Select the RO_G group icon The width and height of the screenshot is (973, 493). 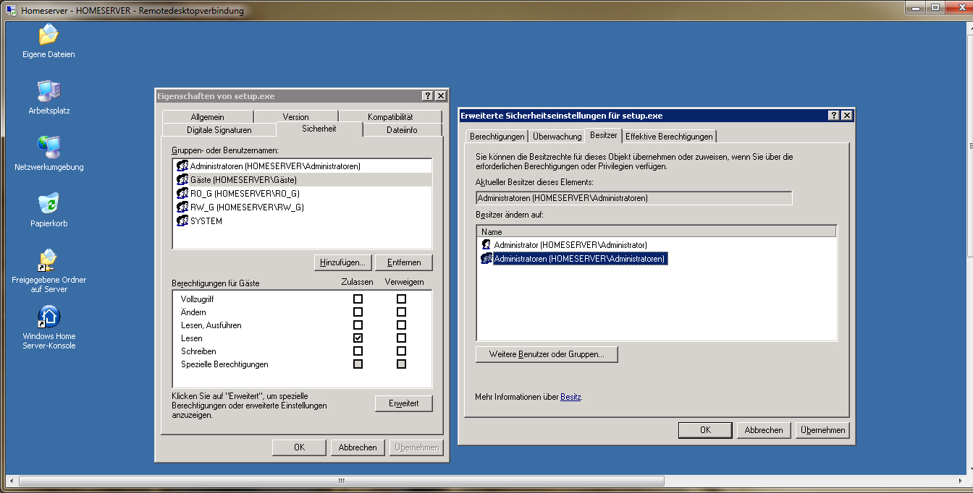[x=182, y=193]
